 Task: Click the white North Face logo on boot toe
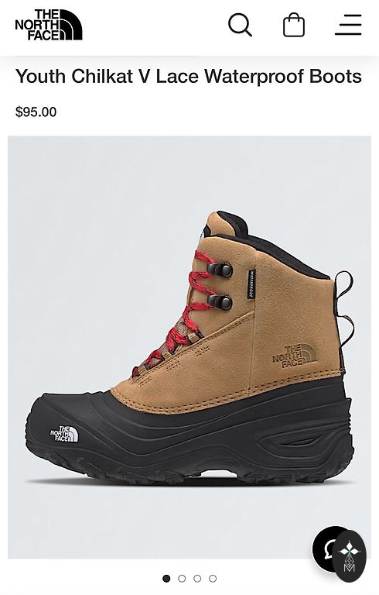64,434
